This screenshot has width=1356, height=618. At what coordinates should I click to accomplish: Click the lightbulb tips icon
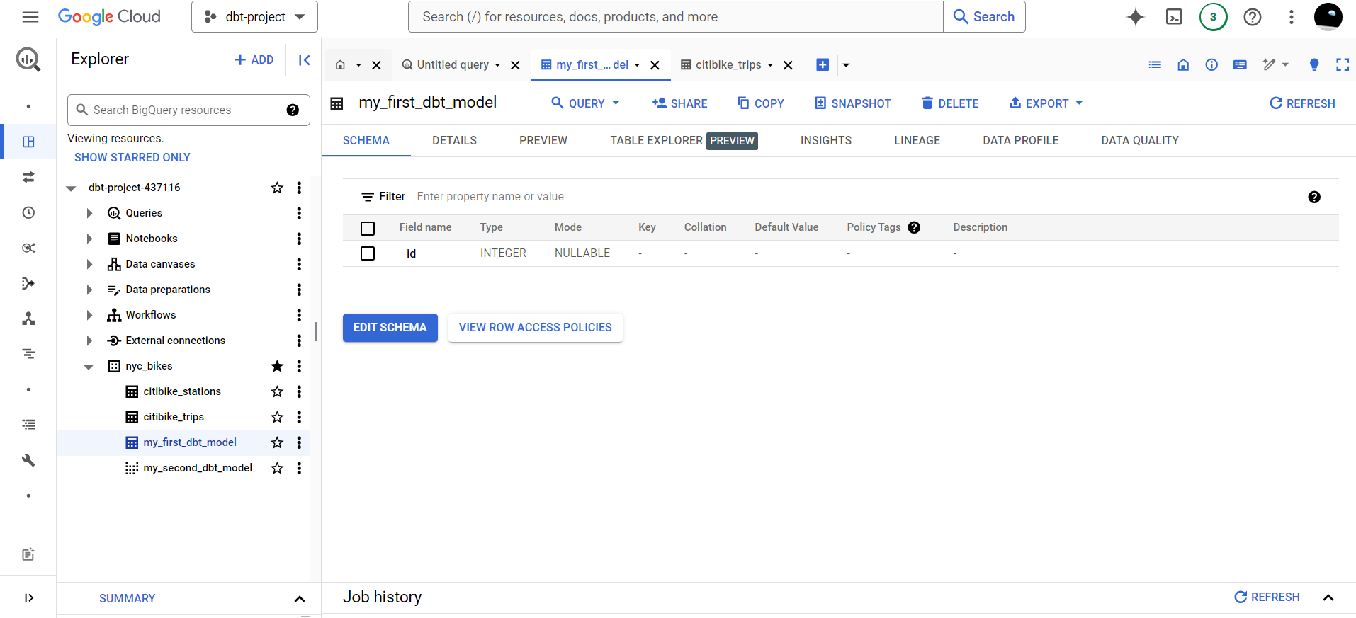pos(1314,65)
